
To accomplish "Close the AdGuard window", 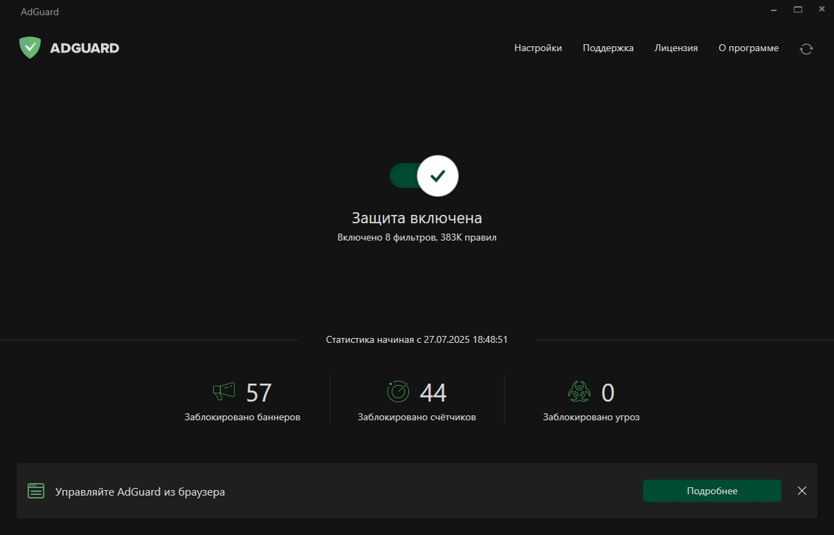I will coord(822,10).
